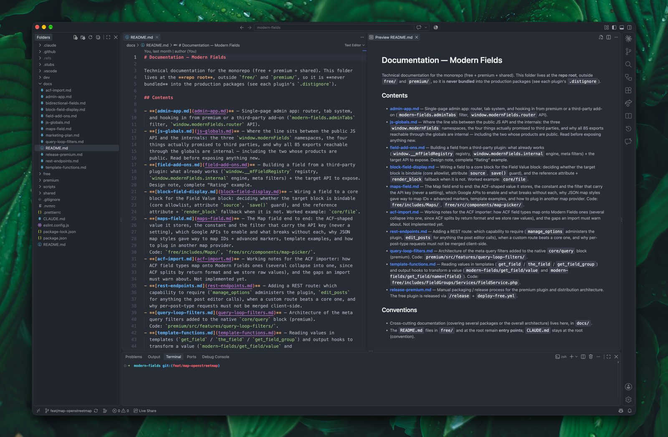Switch to the Output tab

tap(154, 357)
